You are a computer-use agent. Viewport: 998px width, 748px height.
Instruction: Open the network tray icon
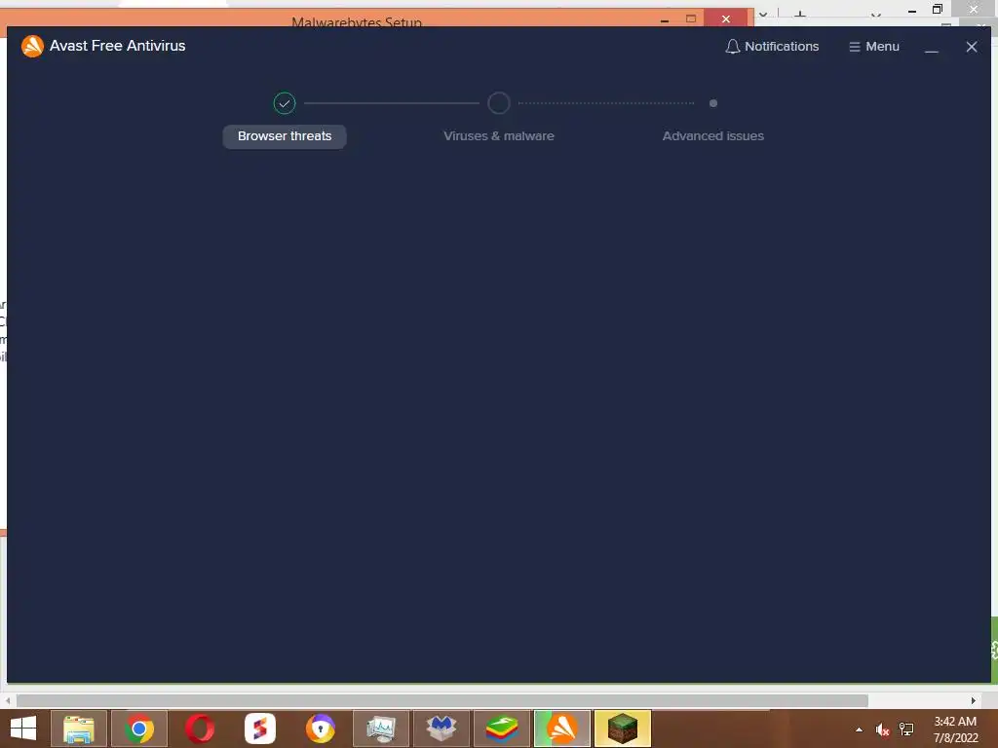[x=905, y=729]
